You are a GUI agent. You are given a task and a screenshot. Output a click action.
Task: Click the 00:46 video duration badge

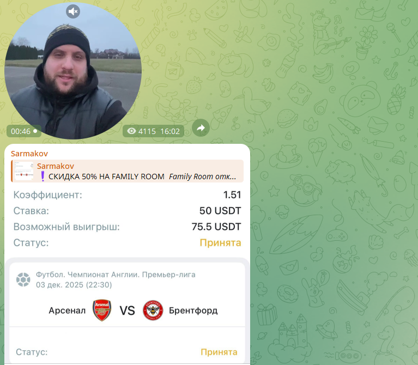coord(24,131)
